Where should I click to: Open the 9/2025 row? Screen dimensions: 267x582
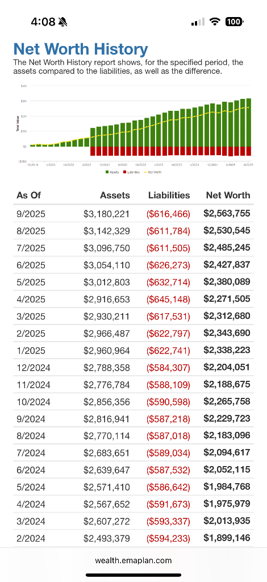(133, 214)
